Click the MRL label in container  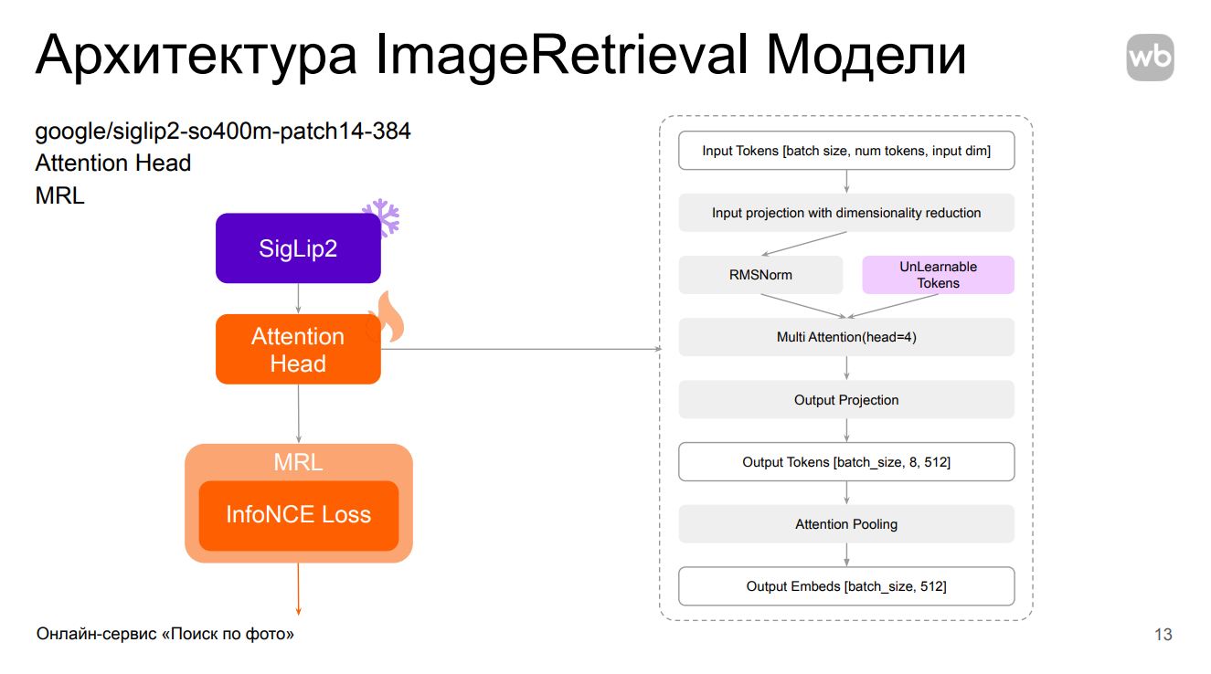298,463
